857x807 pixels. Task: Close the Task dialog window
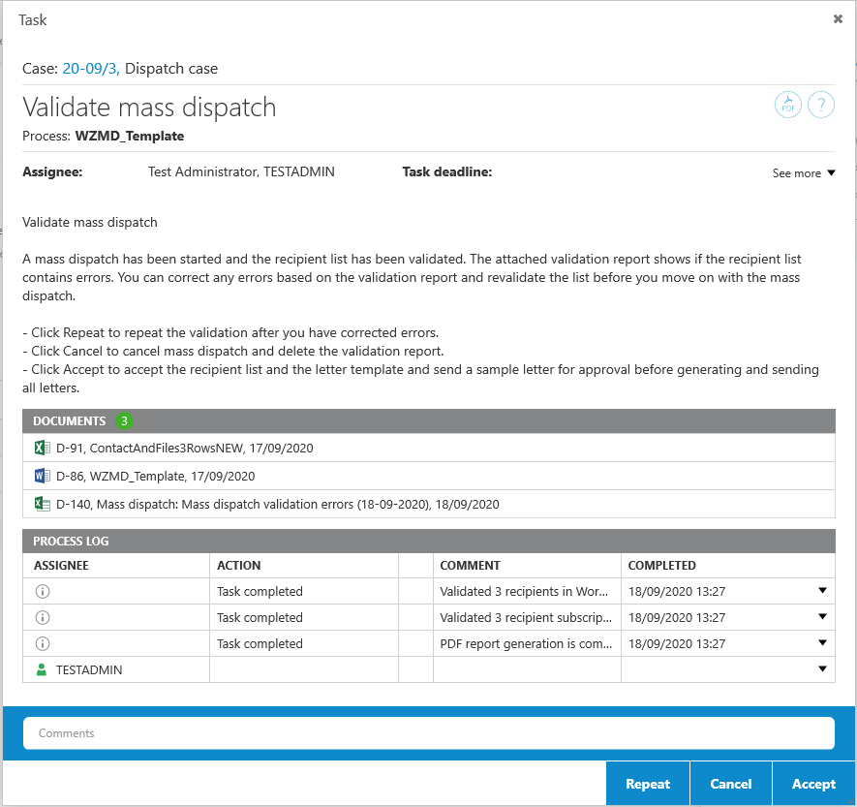838,19
